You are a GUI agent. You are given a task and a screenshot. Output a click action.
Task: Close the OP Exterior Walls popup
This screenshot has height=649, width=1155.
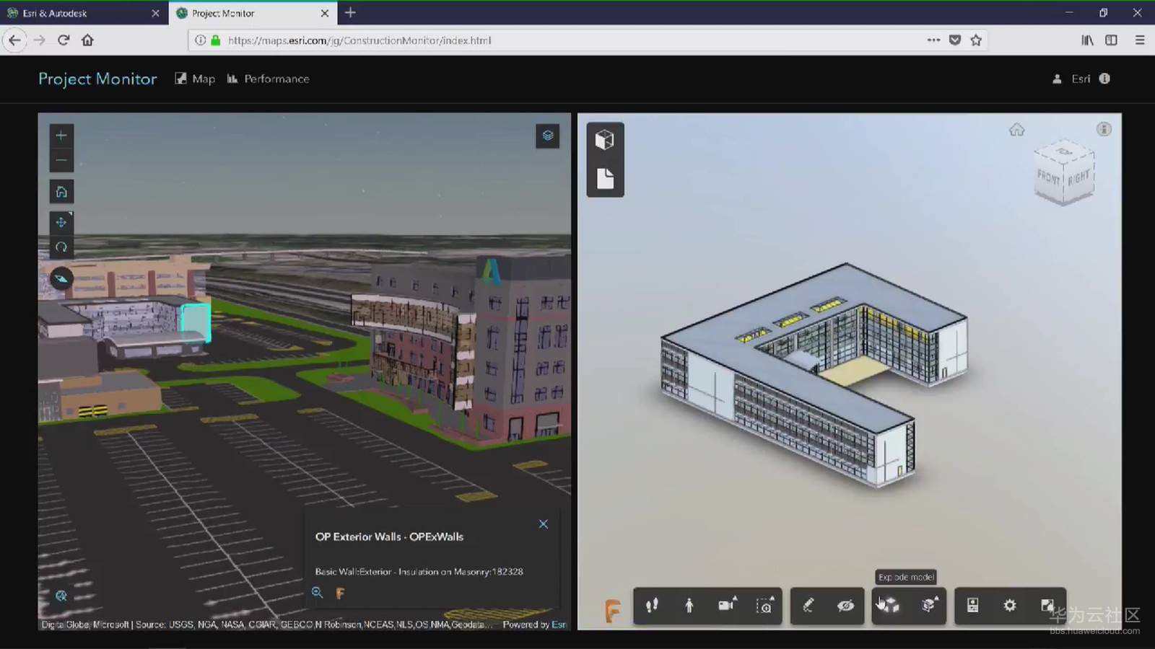point(544,524)
